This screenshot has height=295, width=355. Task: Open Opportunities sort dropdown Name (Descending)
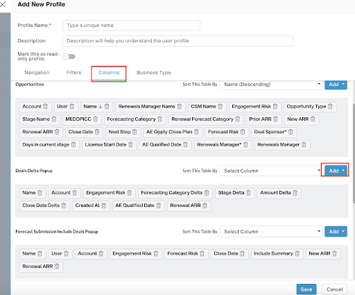(271, 85)
